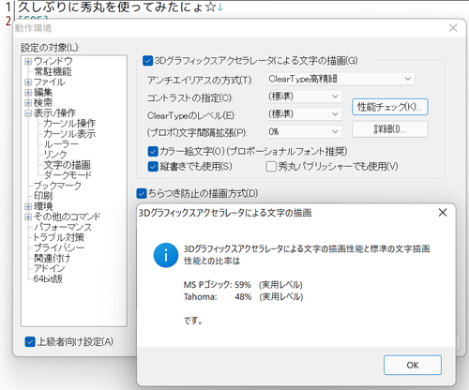Select その他のコマンド label in the tree
Screen dimensions: 469x390
pos(67,217)
